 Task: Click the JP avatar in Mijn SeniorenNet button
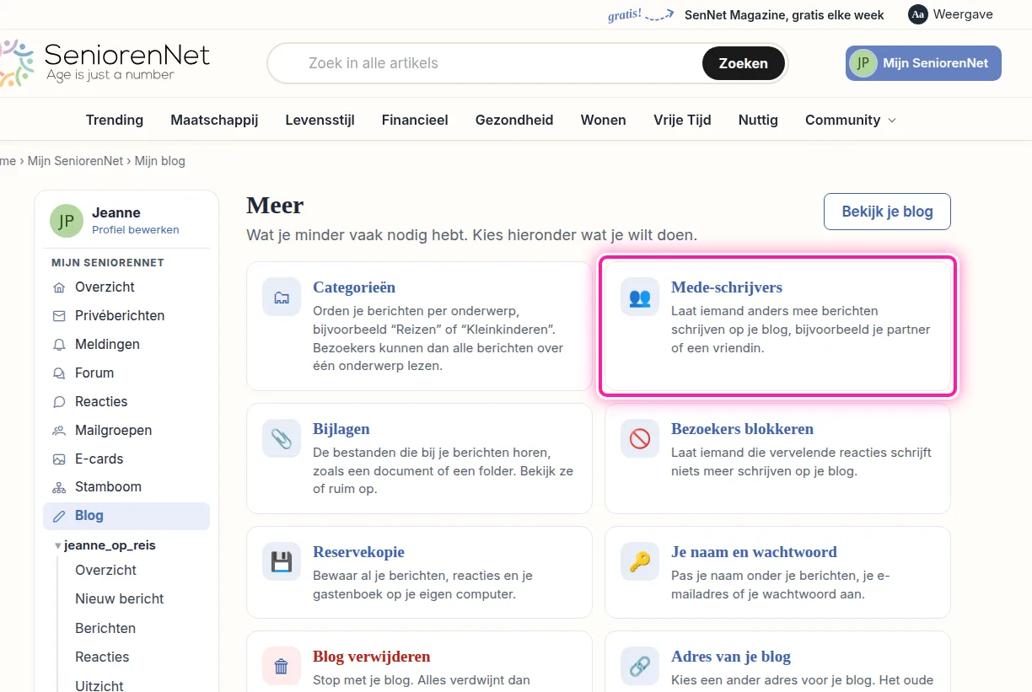(863, 63)
